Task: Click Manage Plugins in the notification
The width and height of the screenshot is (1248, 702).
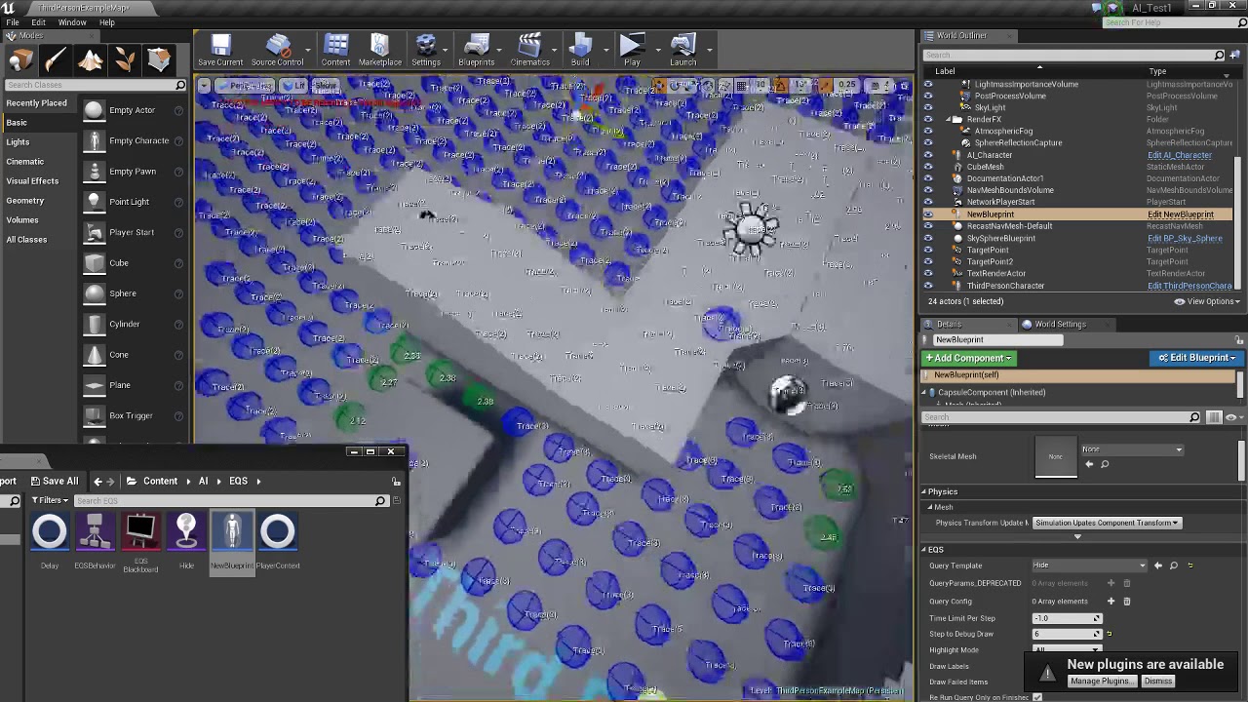Action: pos(1100,682)
